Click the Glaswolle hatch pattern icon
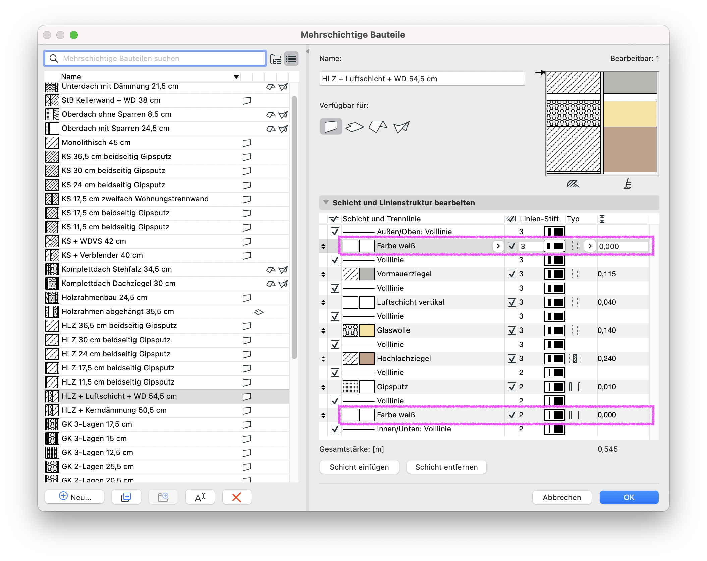The height and width of the screenshot is (561, 707). pos(350,330)
